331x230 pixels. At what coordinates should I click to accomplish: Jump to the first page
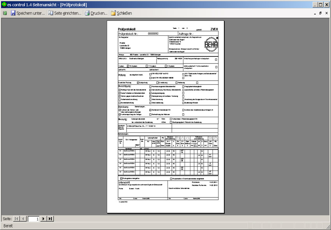pyautogui.click(x=16, y=219)
